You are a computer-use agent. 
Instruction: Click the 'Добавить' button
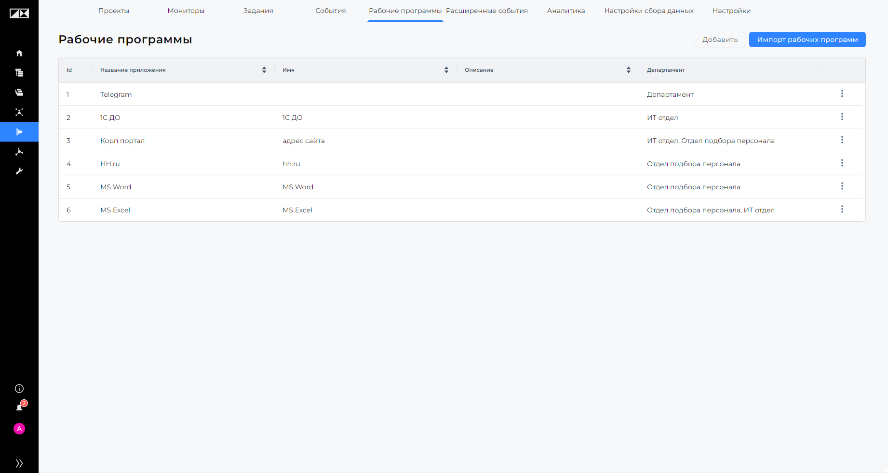(x=720, y=39)
